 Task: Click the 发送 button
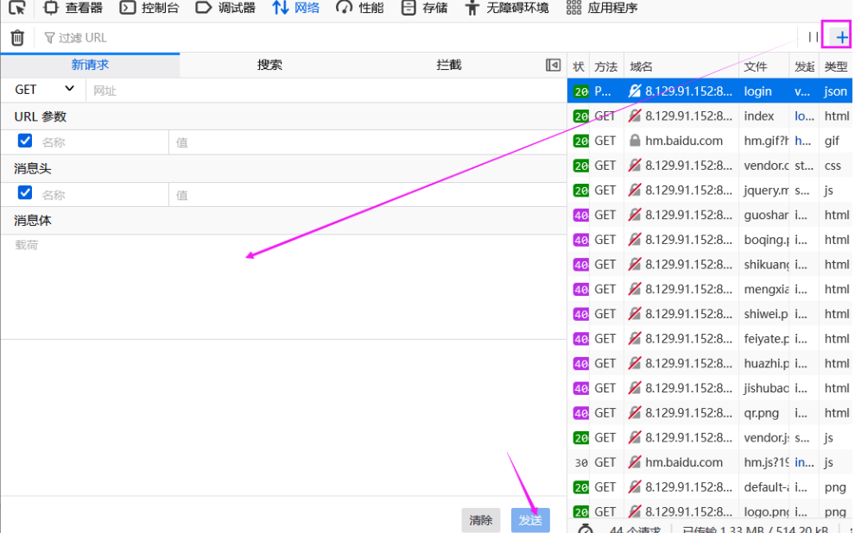(x=530, y=520)
